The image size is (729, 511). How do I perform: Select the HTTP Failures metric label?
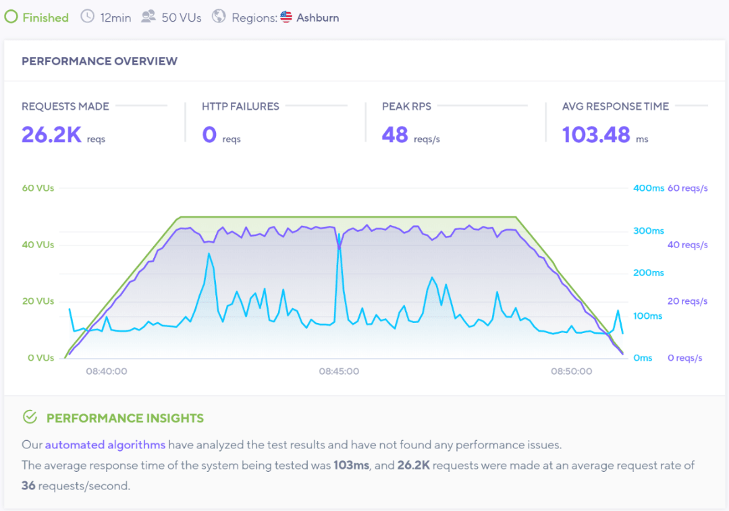[x=240, y=106]
